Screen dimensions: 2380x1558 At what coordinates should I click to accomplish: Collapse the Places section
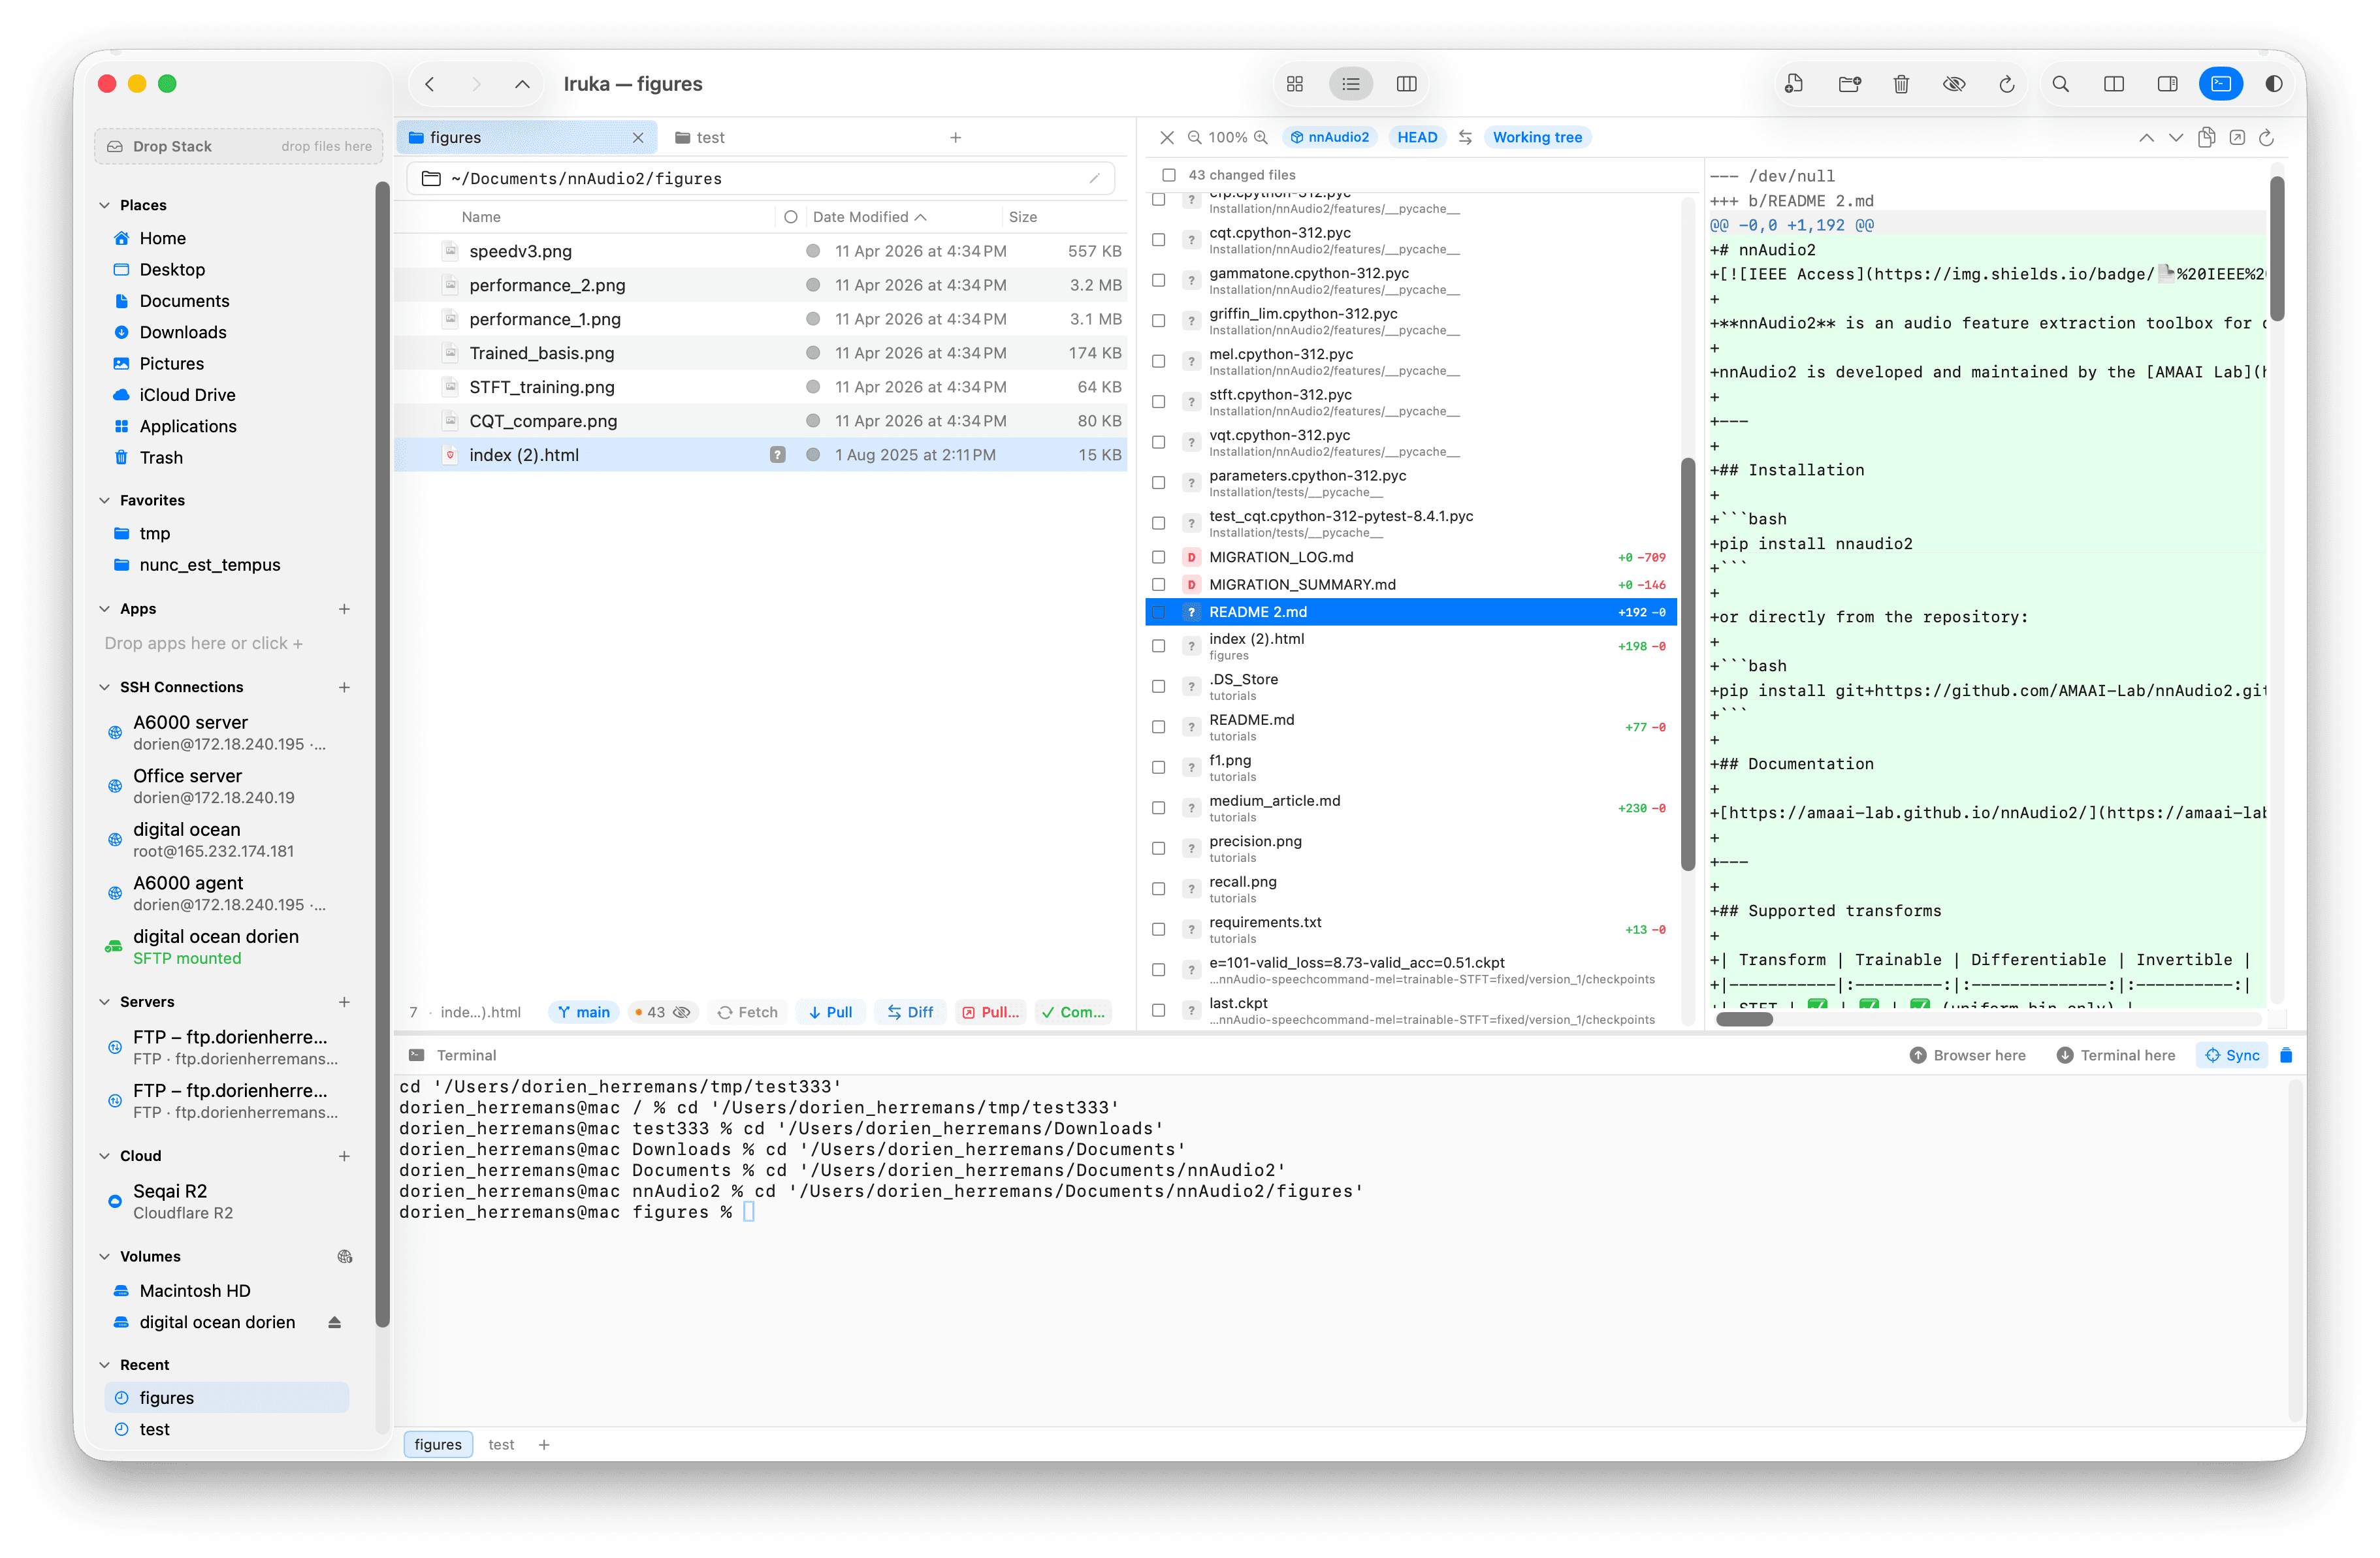click(105, 205)
